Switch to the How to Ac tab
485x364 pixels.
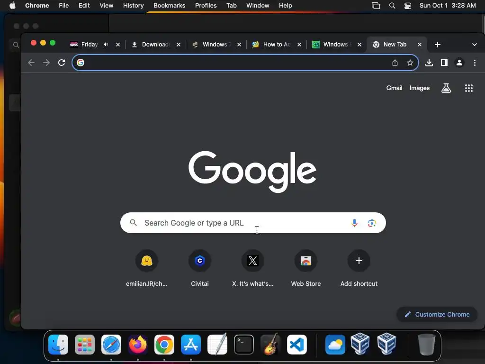click(x=277, y=45)
